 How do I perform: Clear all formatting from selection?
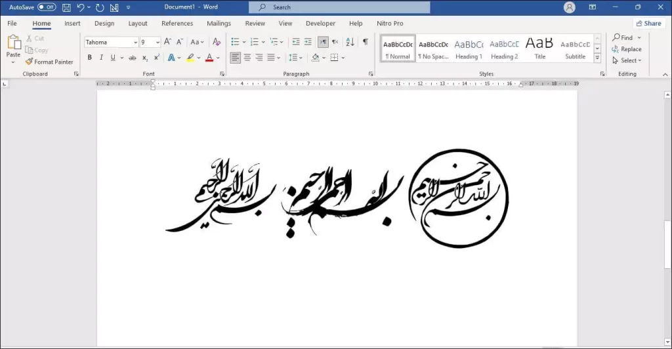(x=217, y=41)
